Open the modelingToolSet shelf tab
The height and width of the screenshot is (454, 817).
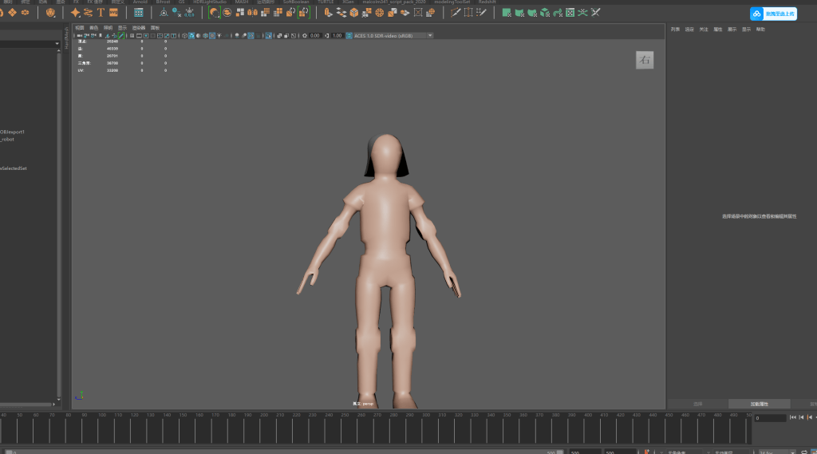[452, 2]
